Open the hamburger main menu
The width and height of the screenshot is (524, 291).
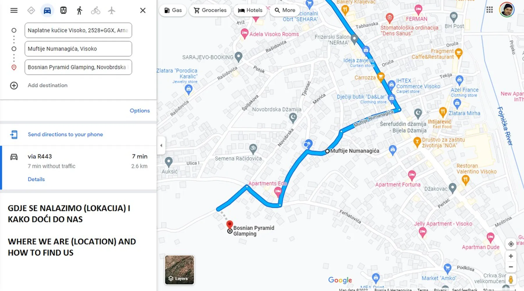(14, 10)
